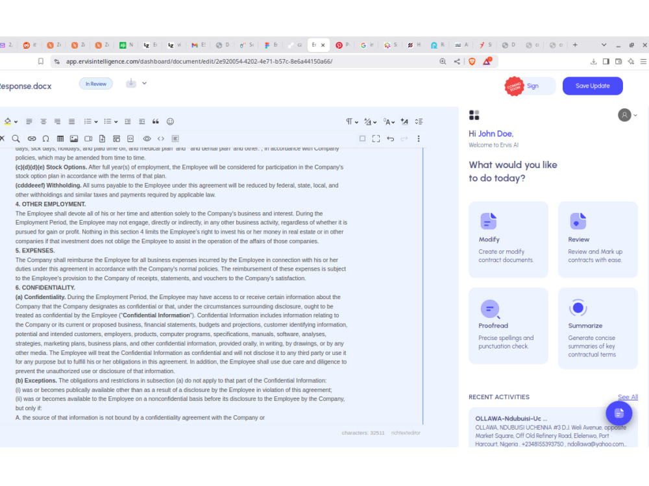The height and width of the screenshot is (486, 649).
Task: Share the page via browser share icon
Action: click(456, 61)
